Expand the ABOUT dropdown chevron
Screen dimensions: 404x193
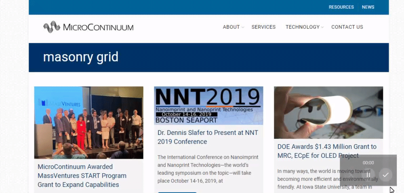point(242,27)
